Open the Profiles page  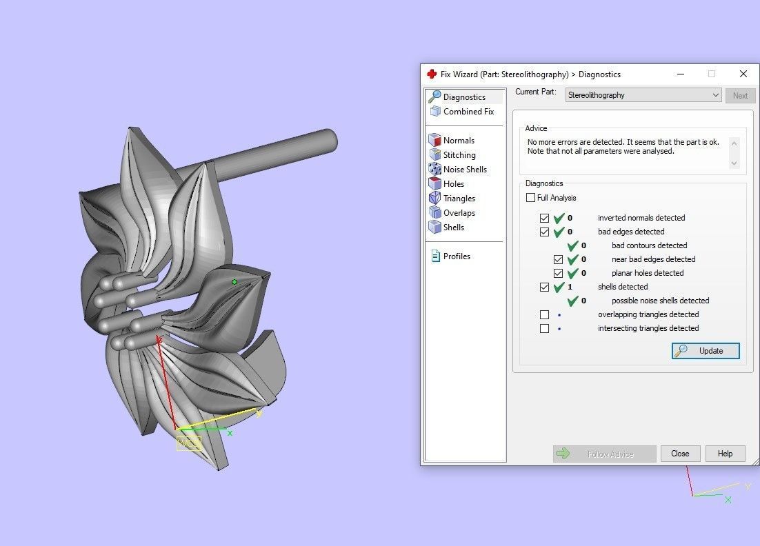point(457,256)
